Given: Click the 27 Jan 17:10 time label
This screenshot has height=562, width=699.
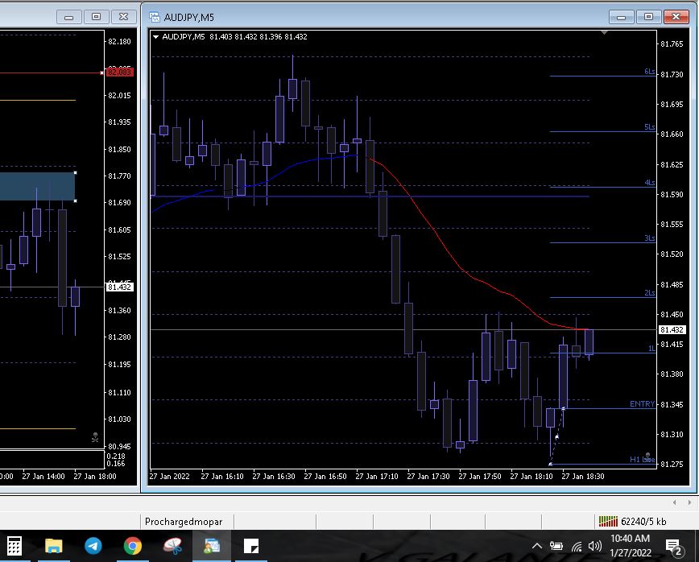Looking at the screenshot, I should pos(377,477).
